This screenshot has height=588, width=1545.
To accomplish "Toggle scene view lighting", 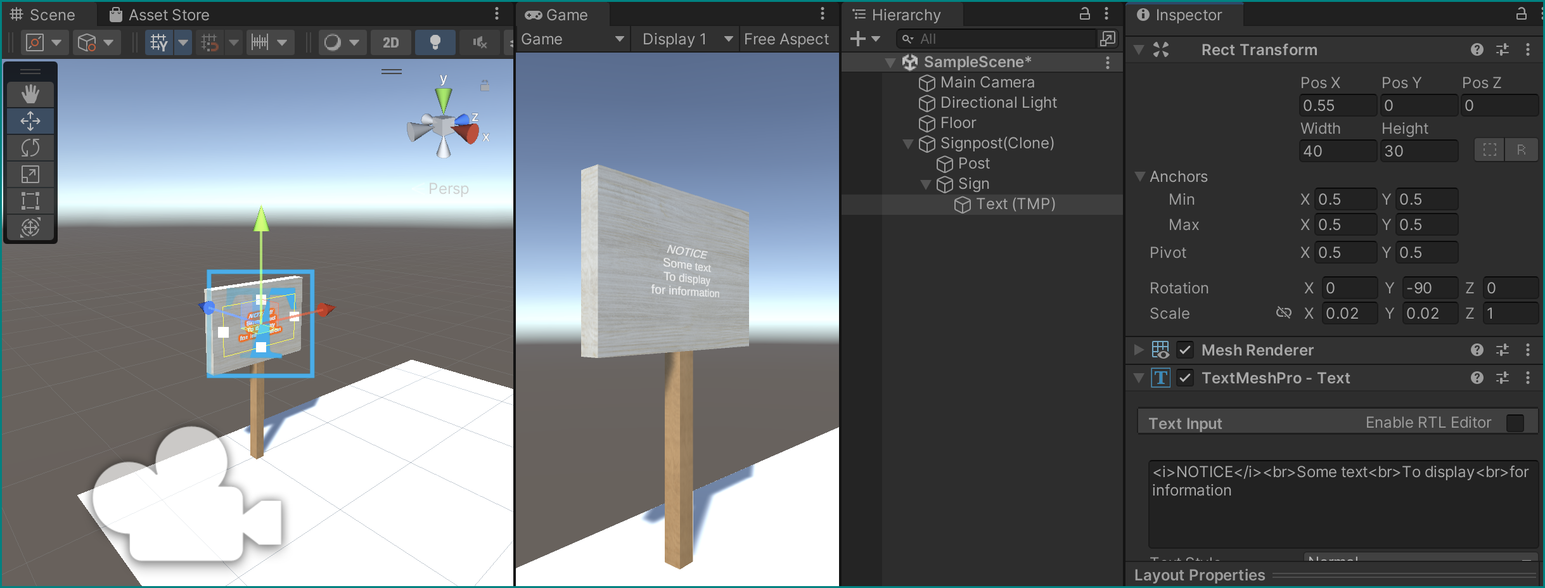I will tap(435, 42).
